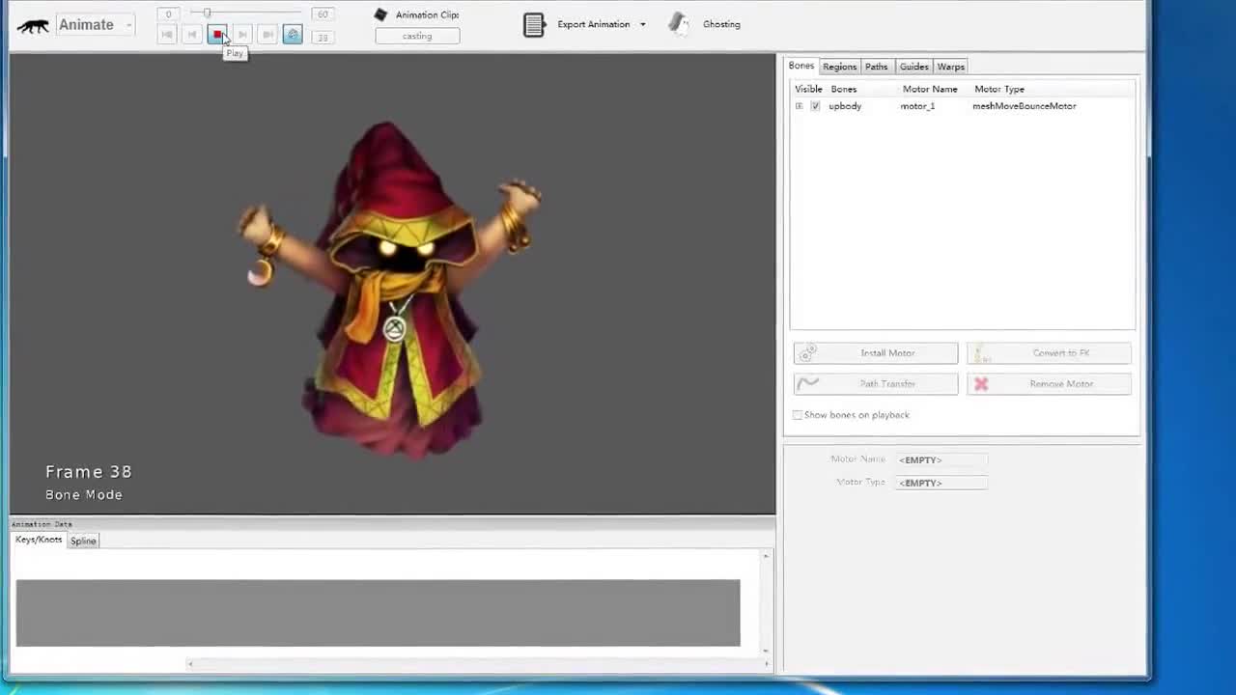Expand the upbody bone tree node
The image size is (1236, 695).
click(x=799, y=106)
